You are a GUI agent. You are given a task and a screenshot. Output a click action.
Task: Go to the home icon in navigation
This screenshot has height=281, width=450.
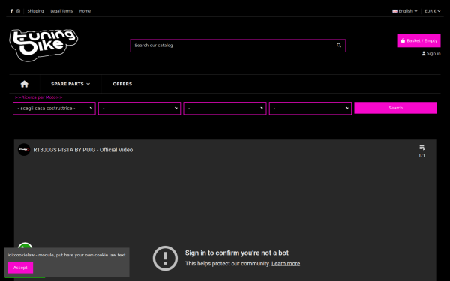[25, 84]
